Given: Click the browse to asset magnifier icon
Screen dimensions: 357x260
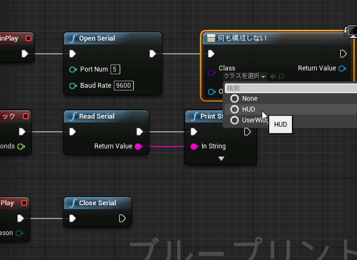Looking at the screenshot, I should (281, 76).
